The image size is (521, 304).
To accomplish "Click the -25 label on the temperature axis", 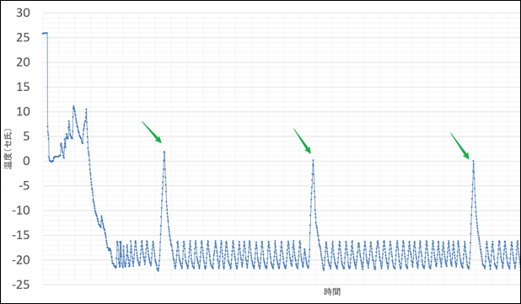I will pyautogui.click(x=21, y=285).
